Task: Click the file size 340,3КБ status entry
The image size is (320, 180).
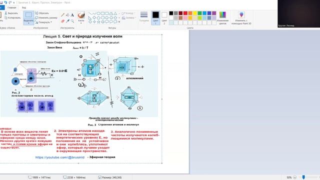Action: (110, 177)
